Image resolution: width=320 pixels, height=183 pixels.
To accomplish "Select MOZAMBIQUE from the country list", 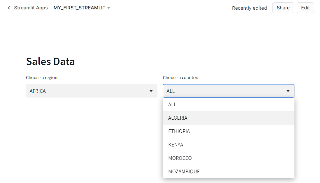I will pos(184,172).
